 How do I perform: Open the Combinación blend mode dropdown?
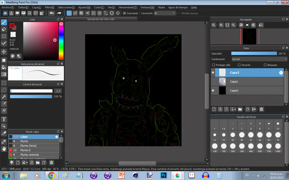pyautogui.click(x=259, y=59)
